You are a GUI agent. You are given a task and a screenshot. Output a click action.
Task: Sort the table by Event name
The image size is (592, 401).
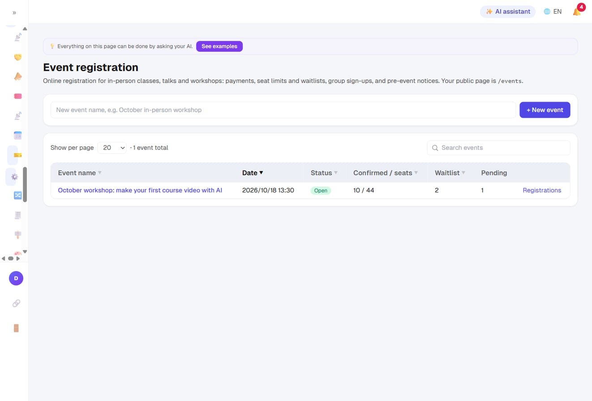pyautogui.click(x=80, y=173)
